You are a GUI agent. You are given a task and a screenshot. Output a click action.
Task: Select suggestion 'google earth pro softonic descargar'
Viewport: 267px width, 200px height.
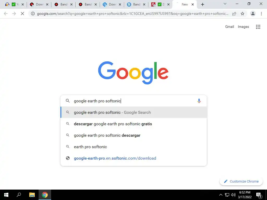tap(134, 135)
